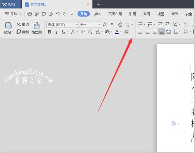Click the 复制 (Copy) button
Screen dimensions: 195x153
[23, 32]
